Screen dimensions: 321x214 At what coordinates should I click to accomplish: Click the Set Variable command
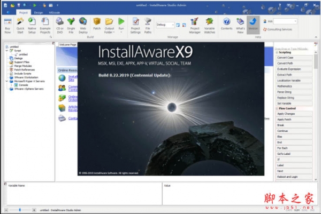click(294, 104)
